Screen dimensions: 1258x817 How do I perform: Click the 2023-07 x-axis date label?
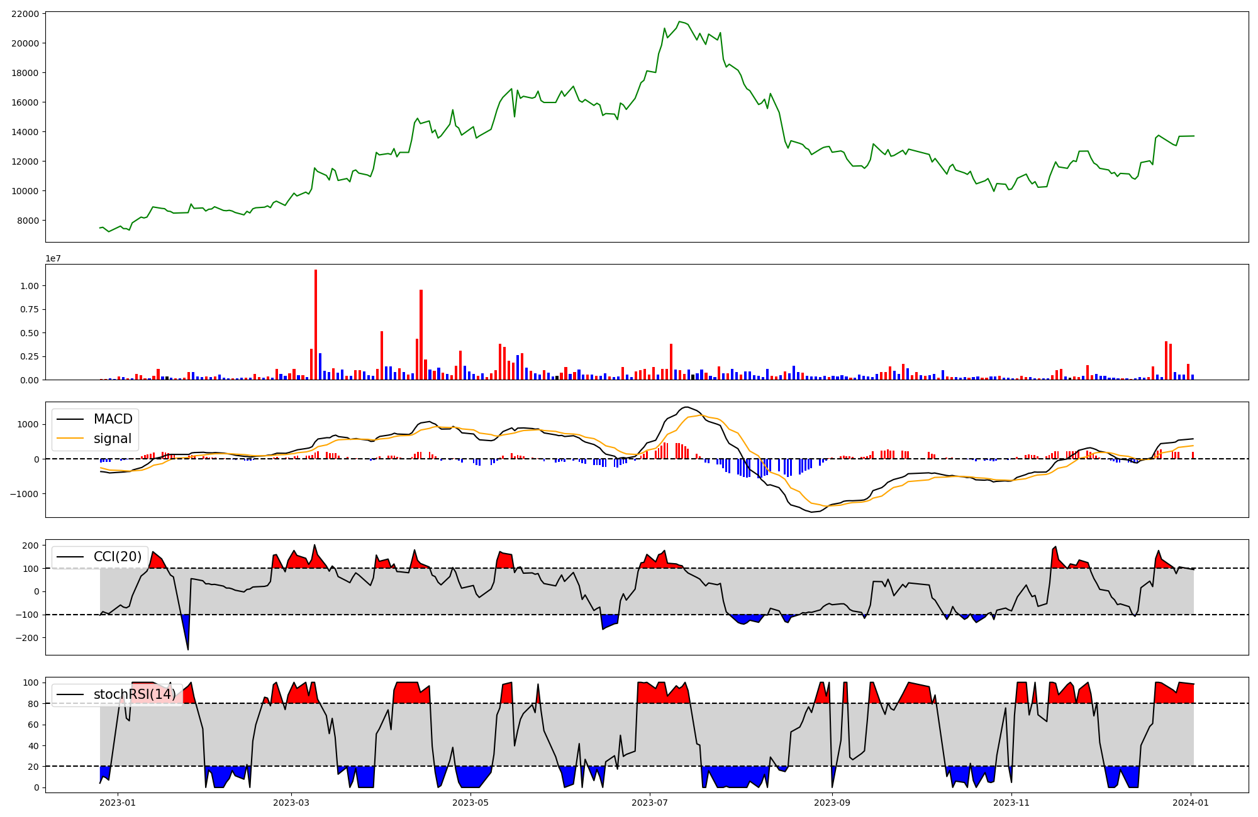click(x=650, y=803)
